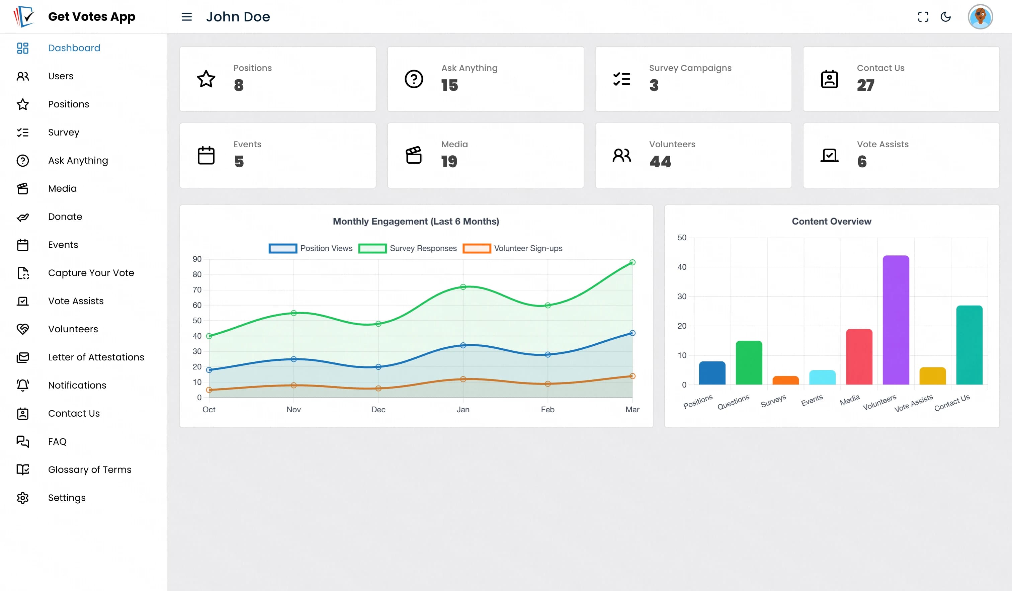
Task: Click the Glossary of Terms book icon
Action: (x=23, y=470)
